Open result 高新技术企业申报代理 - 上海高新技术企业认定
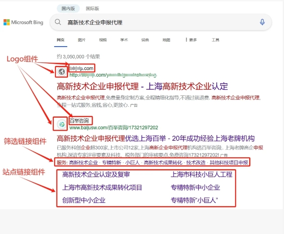This screenshot has height=234, width=284. coord(142,86)
